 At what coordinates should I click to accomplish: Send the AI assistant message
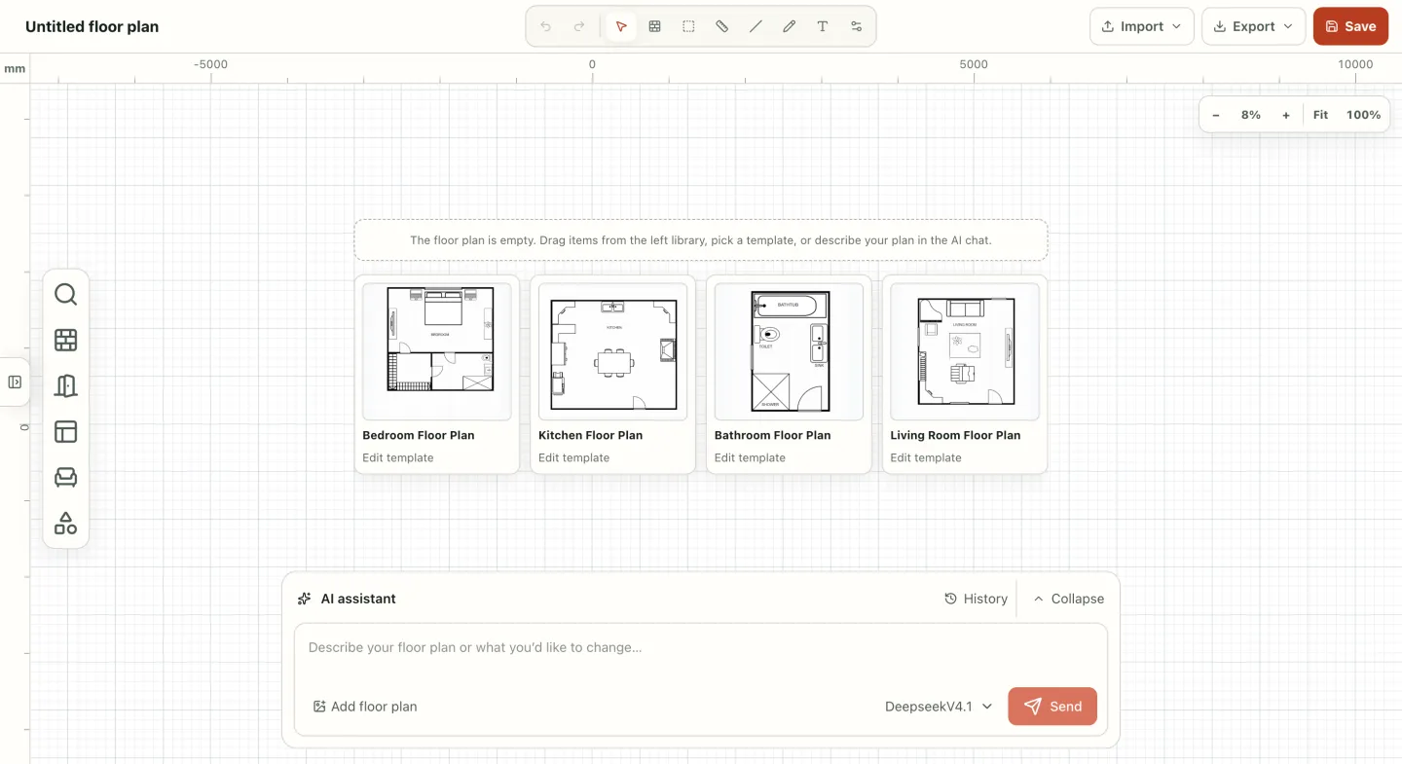(x=1052, y=707)
